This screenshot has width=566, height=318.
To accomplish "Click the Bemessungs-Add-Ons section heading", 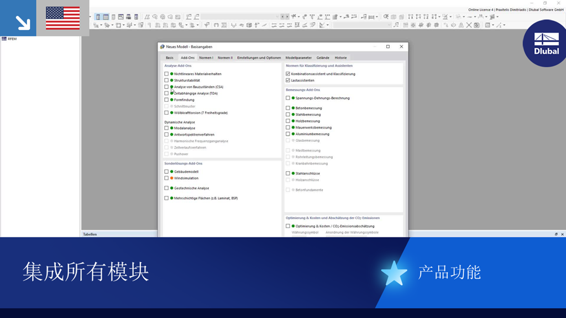I will pos(303,90).
